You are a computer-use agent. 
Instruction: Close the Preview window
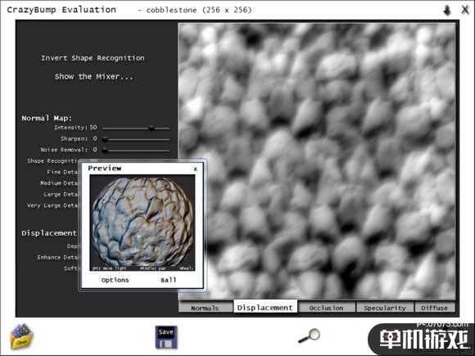point(196,169)
